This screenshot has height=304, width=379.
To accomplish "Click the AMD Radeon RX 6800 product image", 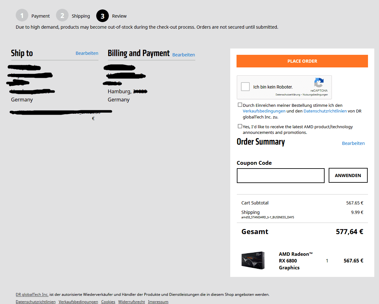I will (x=253, y=261).
